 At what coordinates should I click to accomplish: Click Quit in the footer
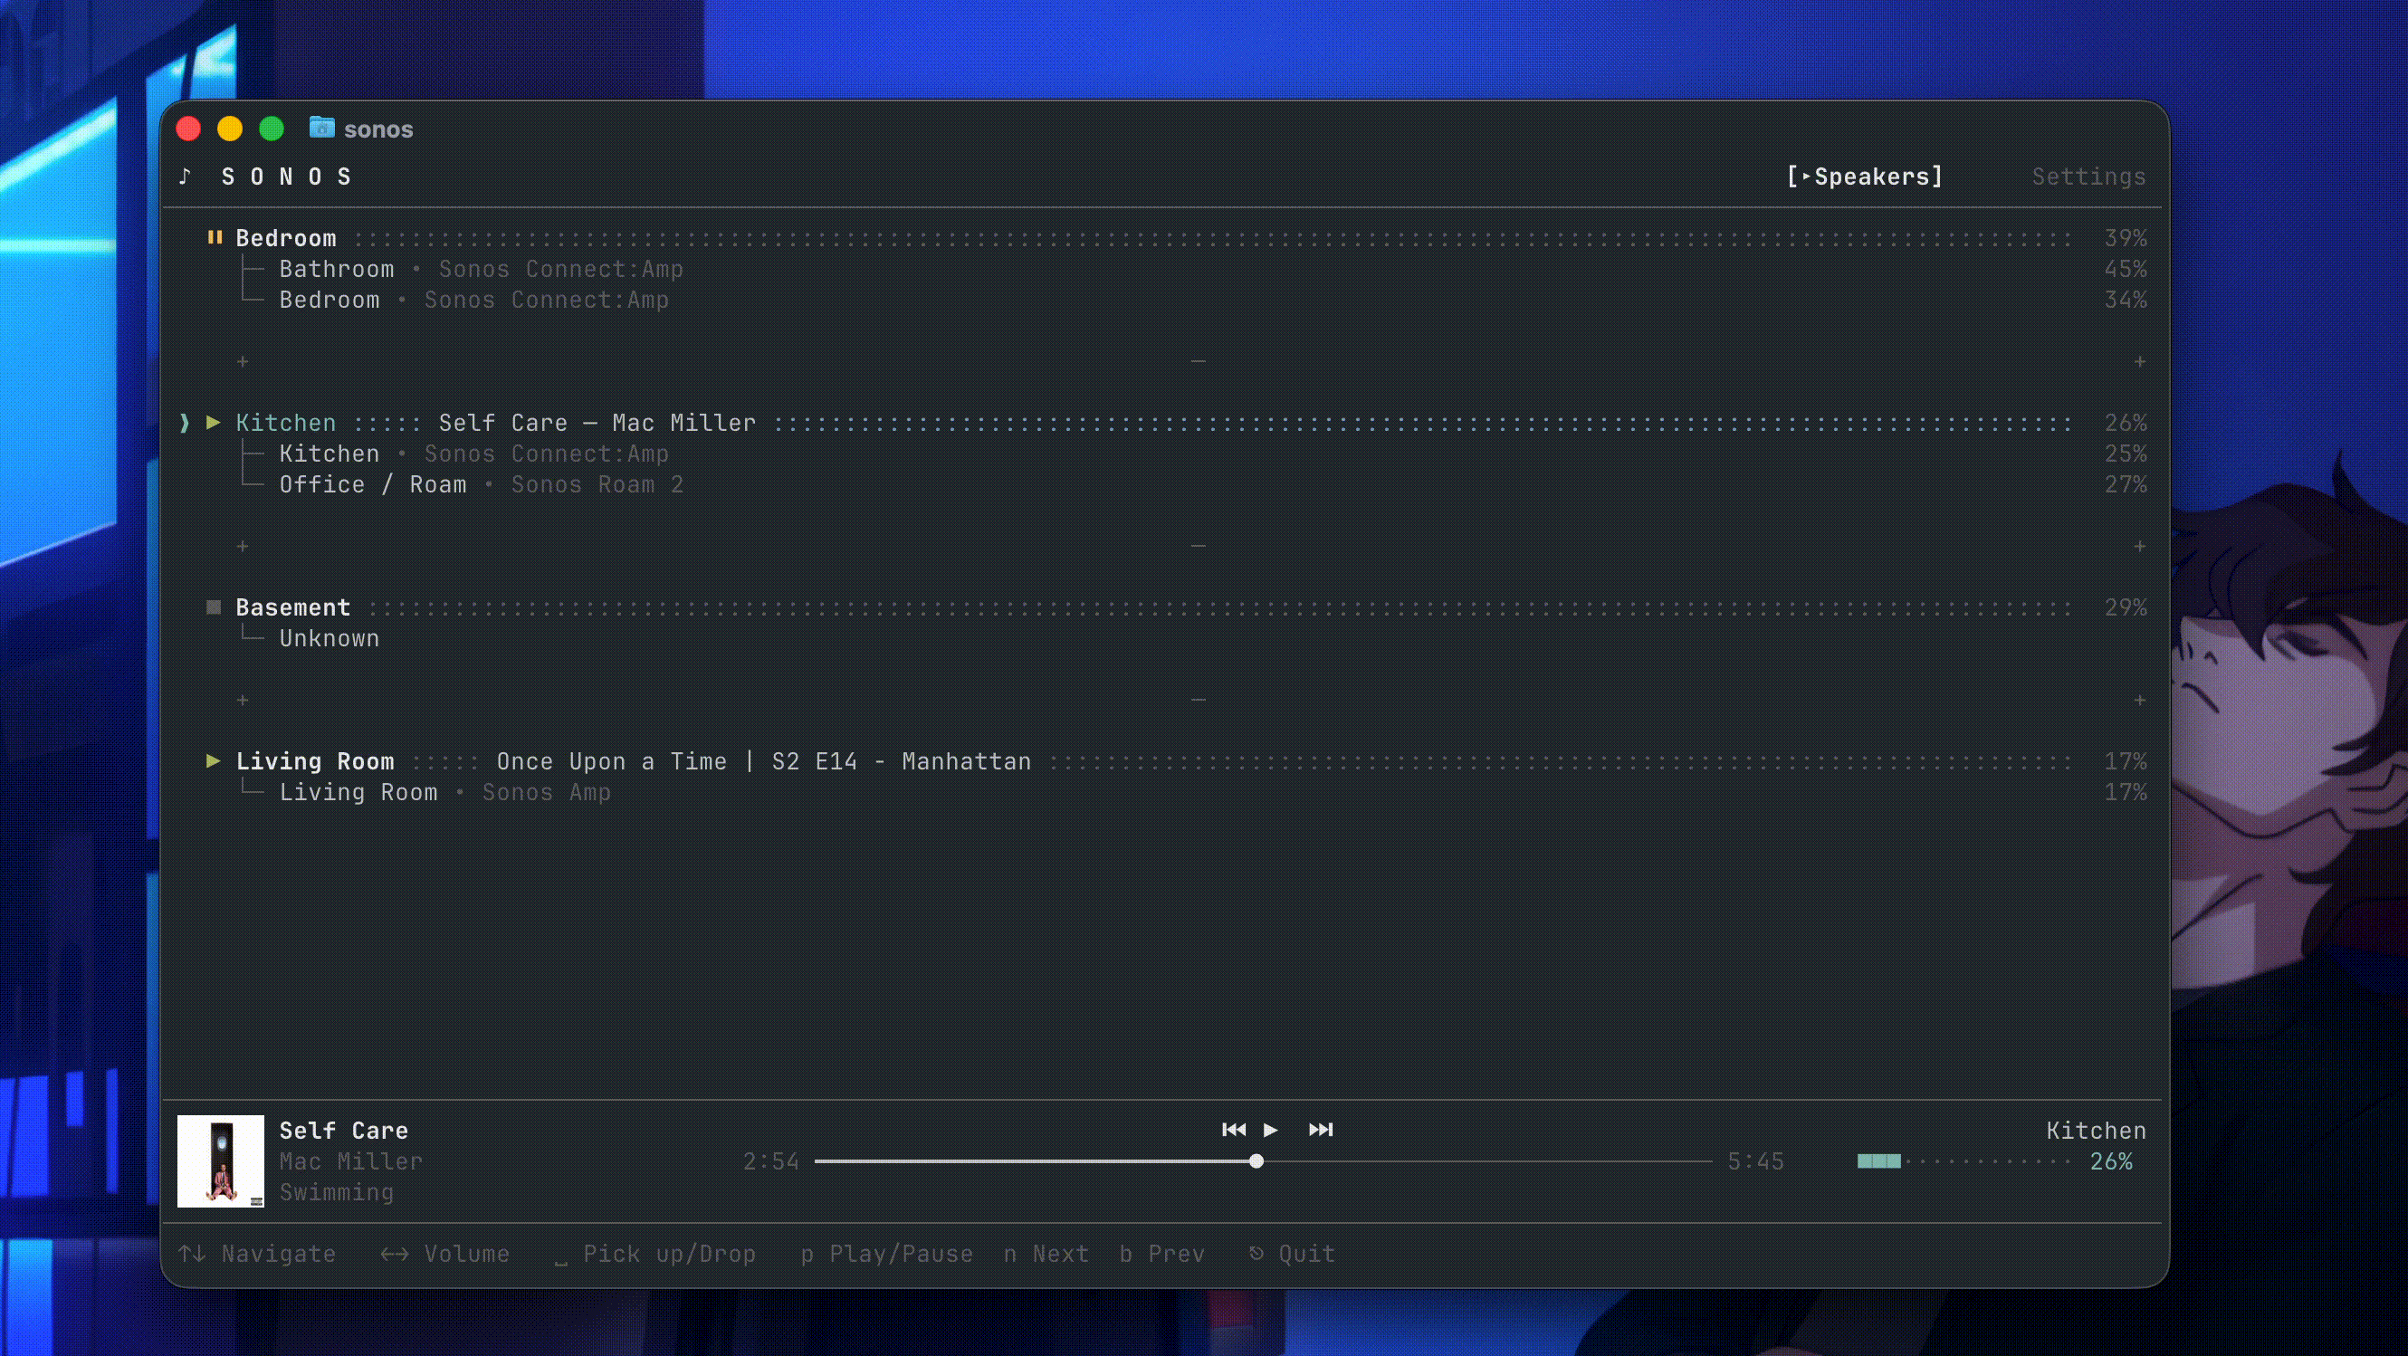(x=1292, y=1254)
